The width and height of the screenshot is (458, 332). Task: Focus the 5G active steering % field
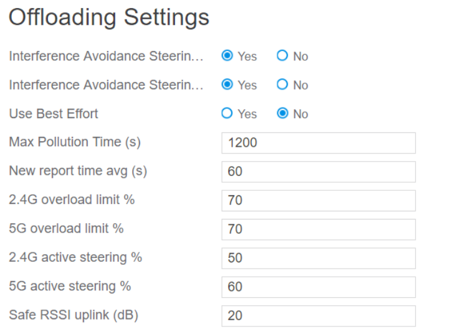(x=318, y=287)
